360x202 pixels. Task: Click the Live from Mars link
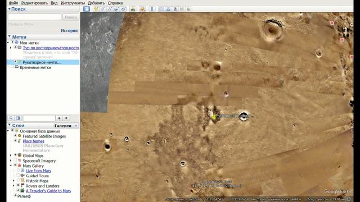[x=38, y=171]
